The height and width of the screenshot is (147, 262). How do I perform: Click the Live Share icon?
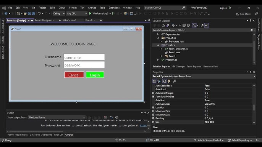(238, 14)
